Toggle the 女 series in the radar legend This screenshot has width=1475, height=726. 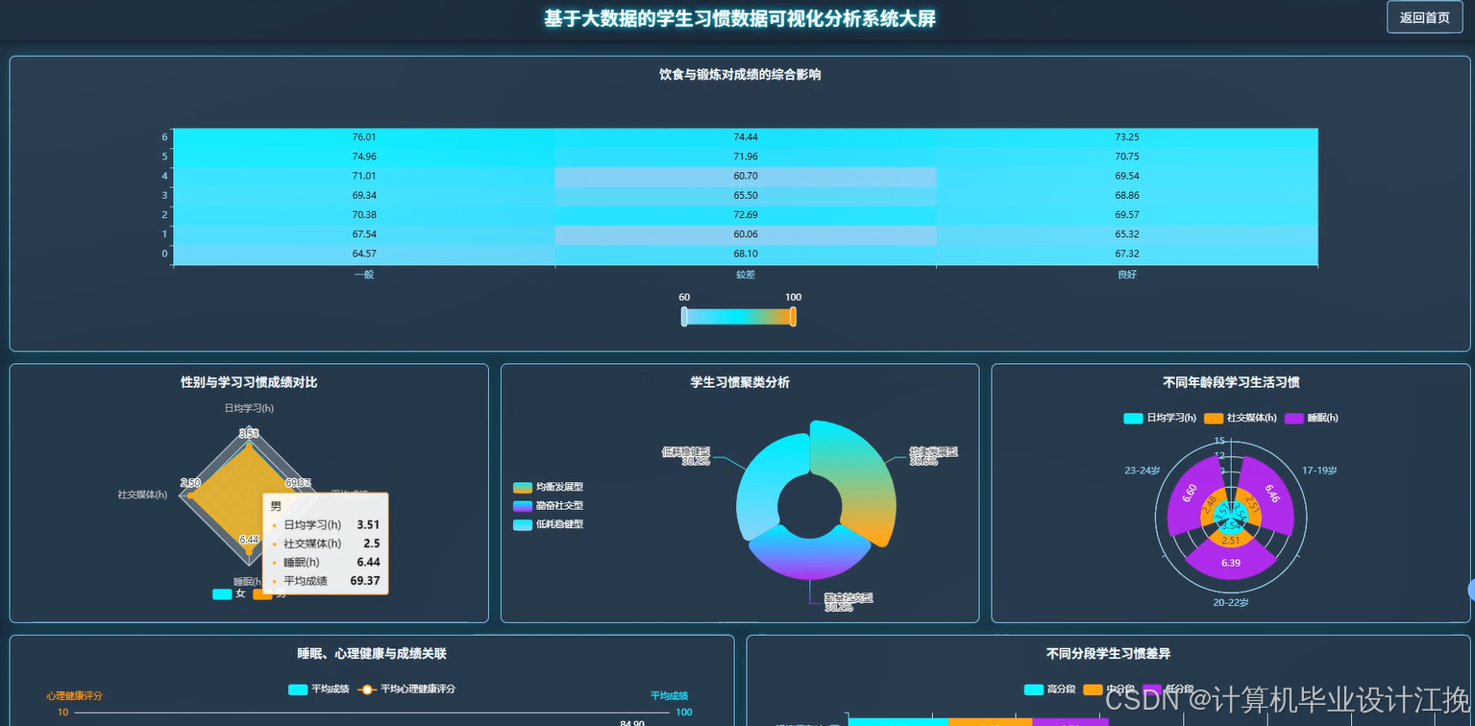click(222, 593)
